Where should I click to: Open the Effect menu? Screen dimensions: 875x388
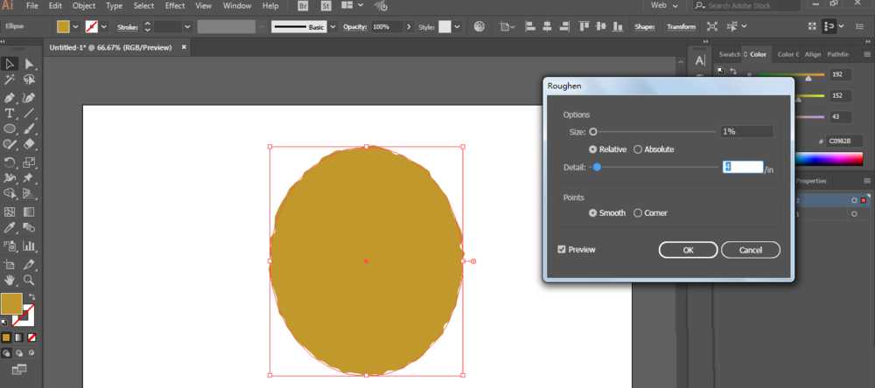click(175, 5)
